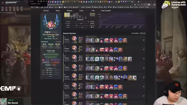187x105 pixels.
Task: Click the Recent Games heading
Action: [x=69, y=33]
